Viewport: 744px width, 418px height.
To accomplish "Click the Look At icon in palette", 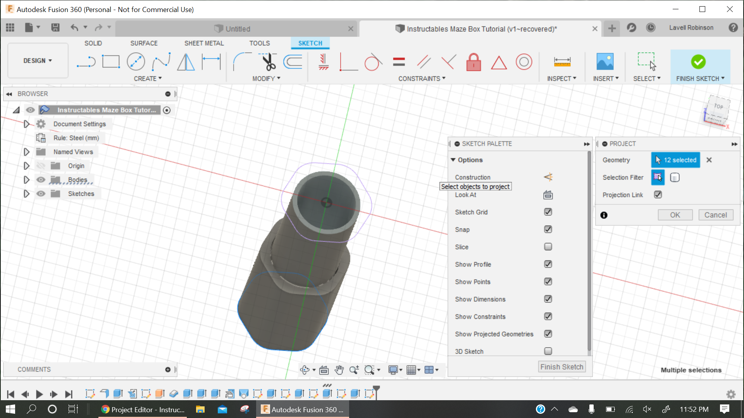I will pos(548,195).
